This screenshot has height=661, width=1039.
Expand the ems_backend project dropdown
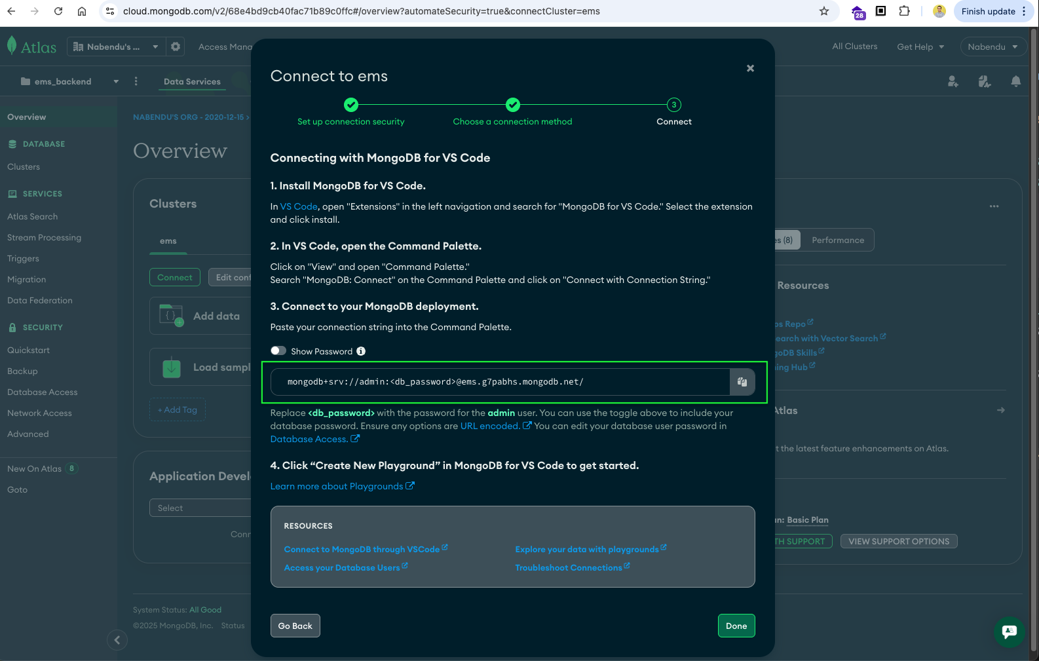(69, 81)
